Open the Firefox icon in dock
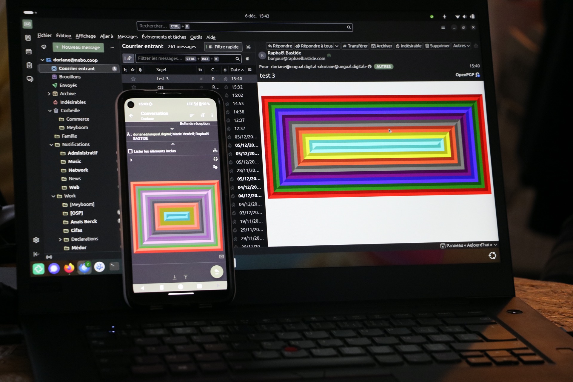The image size is (573, 382). [x=69, y=268]
